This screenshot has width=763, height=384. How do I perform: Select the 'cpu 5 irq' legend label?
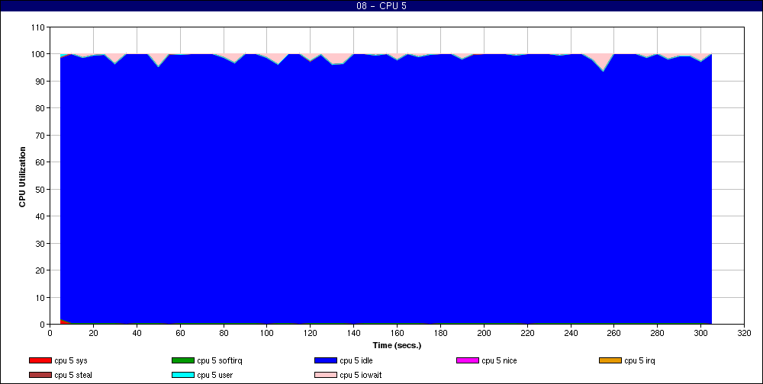pos(640,360)
